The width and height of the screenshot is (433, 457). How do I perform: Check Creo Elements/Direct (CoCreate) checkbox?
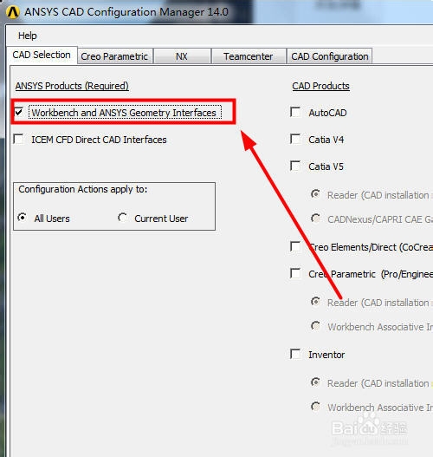tap(295, 246)
